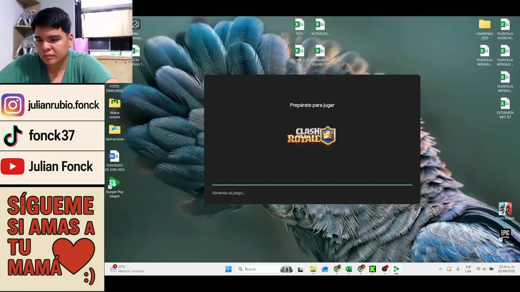This screenshot has height=292, width=520.
Task: Click the green loading progress bar
Action: [x=312, y=185]
